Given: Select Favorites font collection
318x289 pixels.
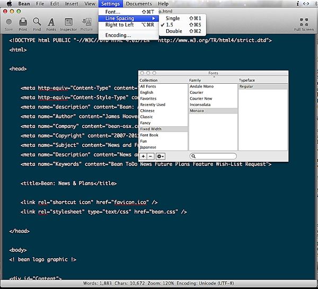Looking at the screenshot, I should pyautogui.click(x=163, y=99).
